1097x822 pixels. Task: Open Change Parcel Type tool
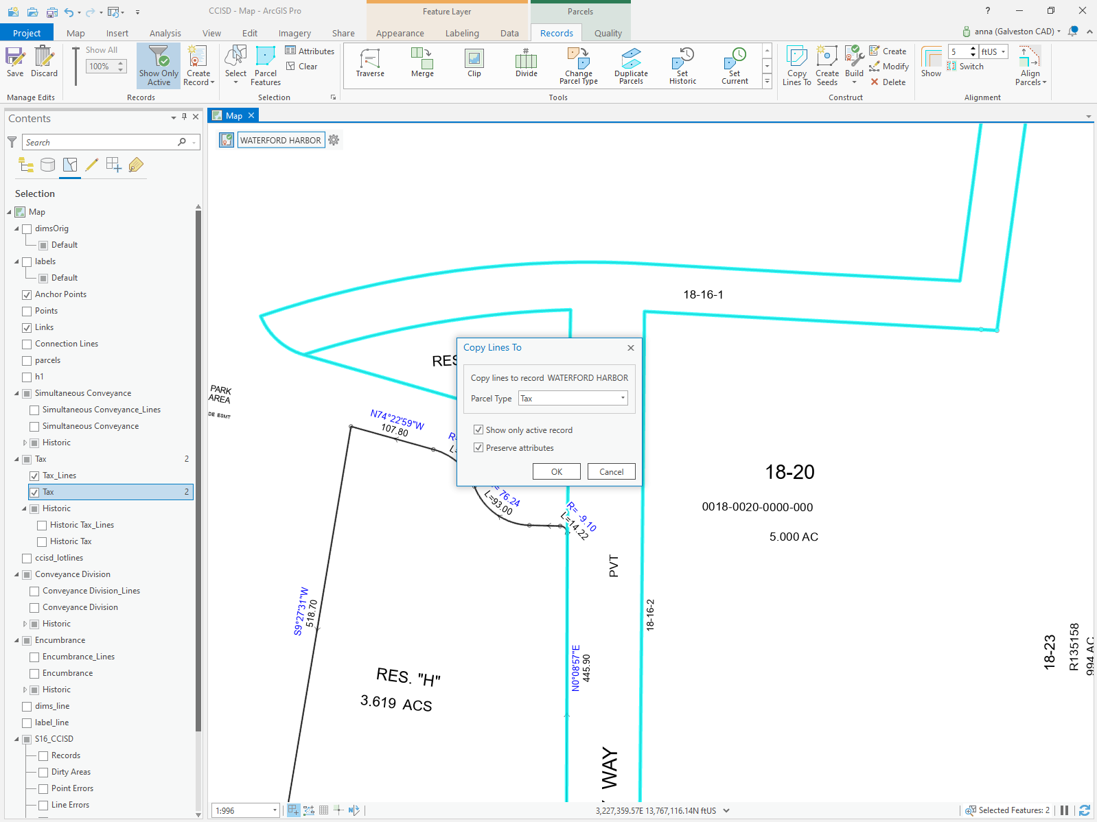579,66
